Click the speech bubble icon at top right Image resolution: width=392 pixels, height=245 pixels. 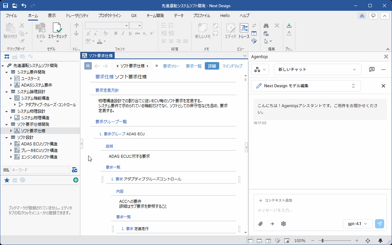click(373, 16)
